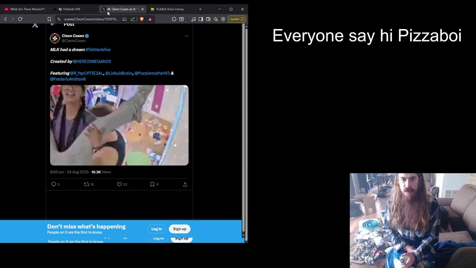Reload the current page
Viewport: 476px width, 268px height.
click(20, 19)
